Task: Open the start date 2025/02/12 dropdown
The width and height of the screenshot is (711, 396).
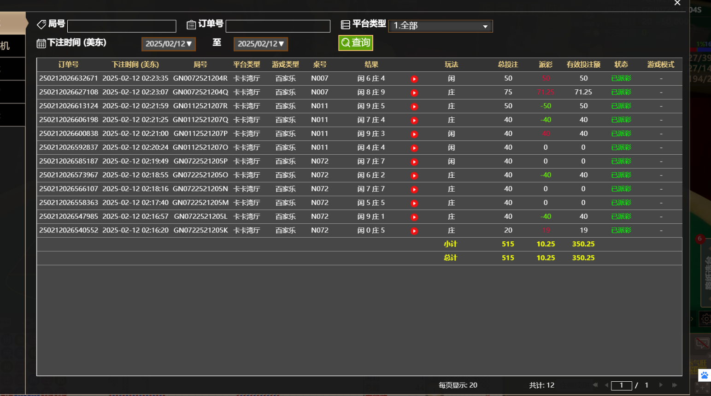Action: [168, 44]
